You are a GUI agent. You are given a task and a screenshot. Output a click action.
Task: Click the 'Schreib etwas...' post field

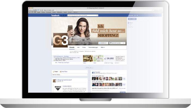click(x=70, y=75)
